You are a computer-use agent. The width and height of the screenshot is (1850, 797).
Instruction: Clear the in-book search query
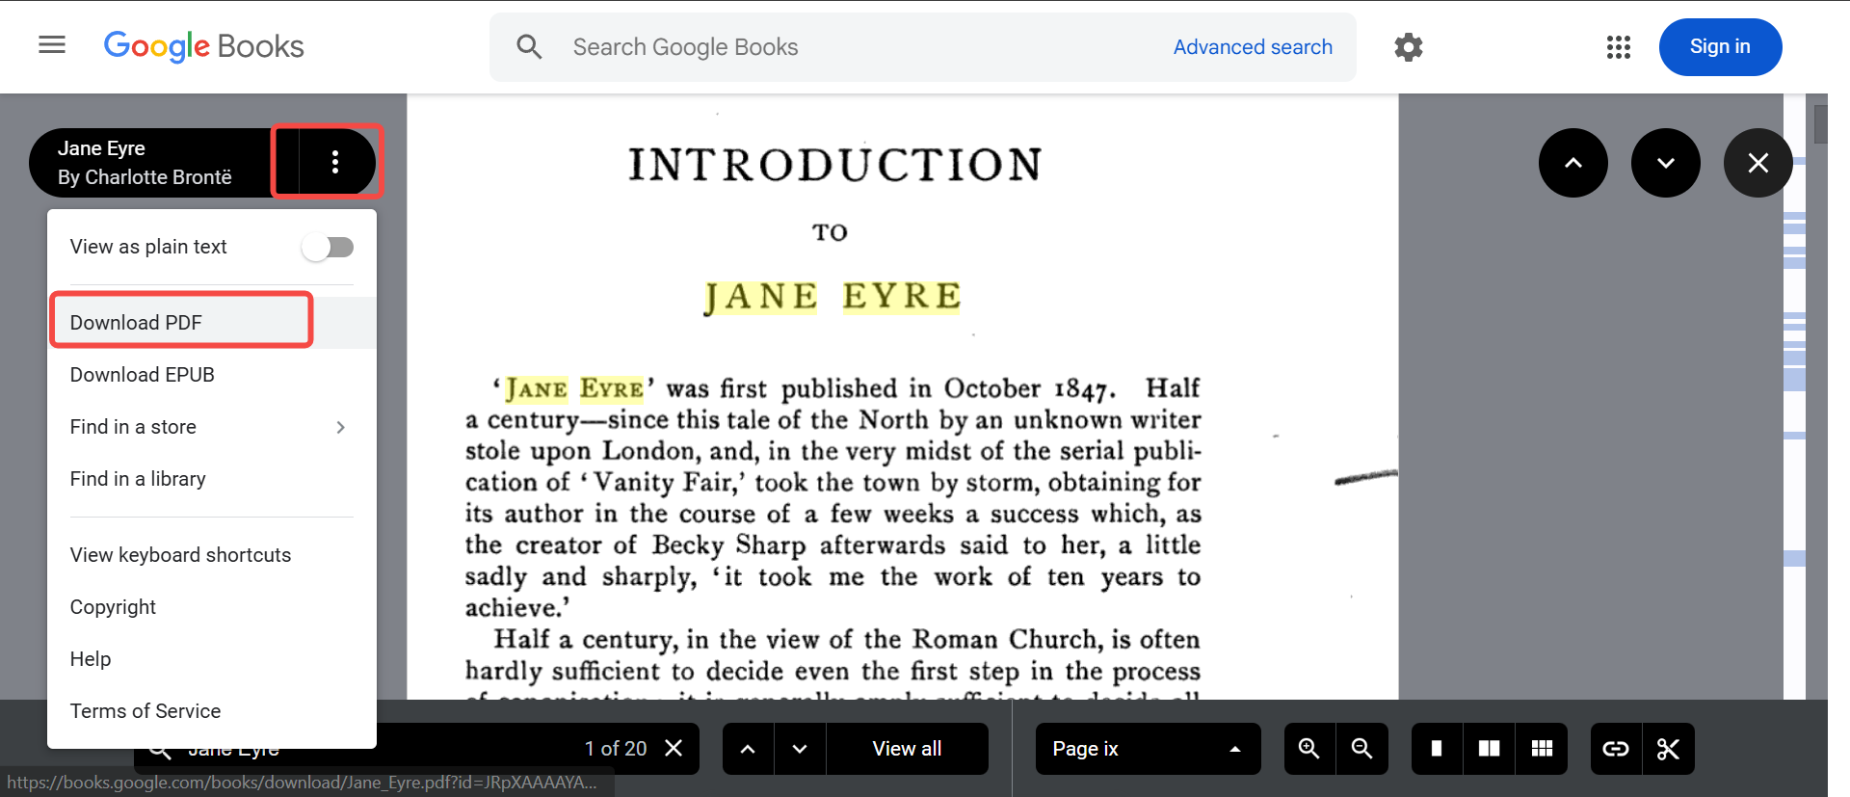click(674, 748)
